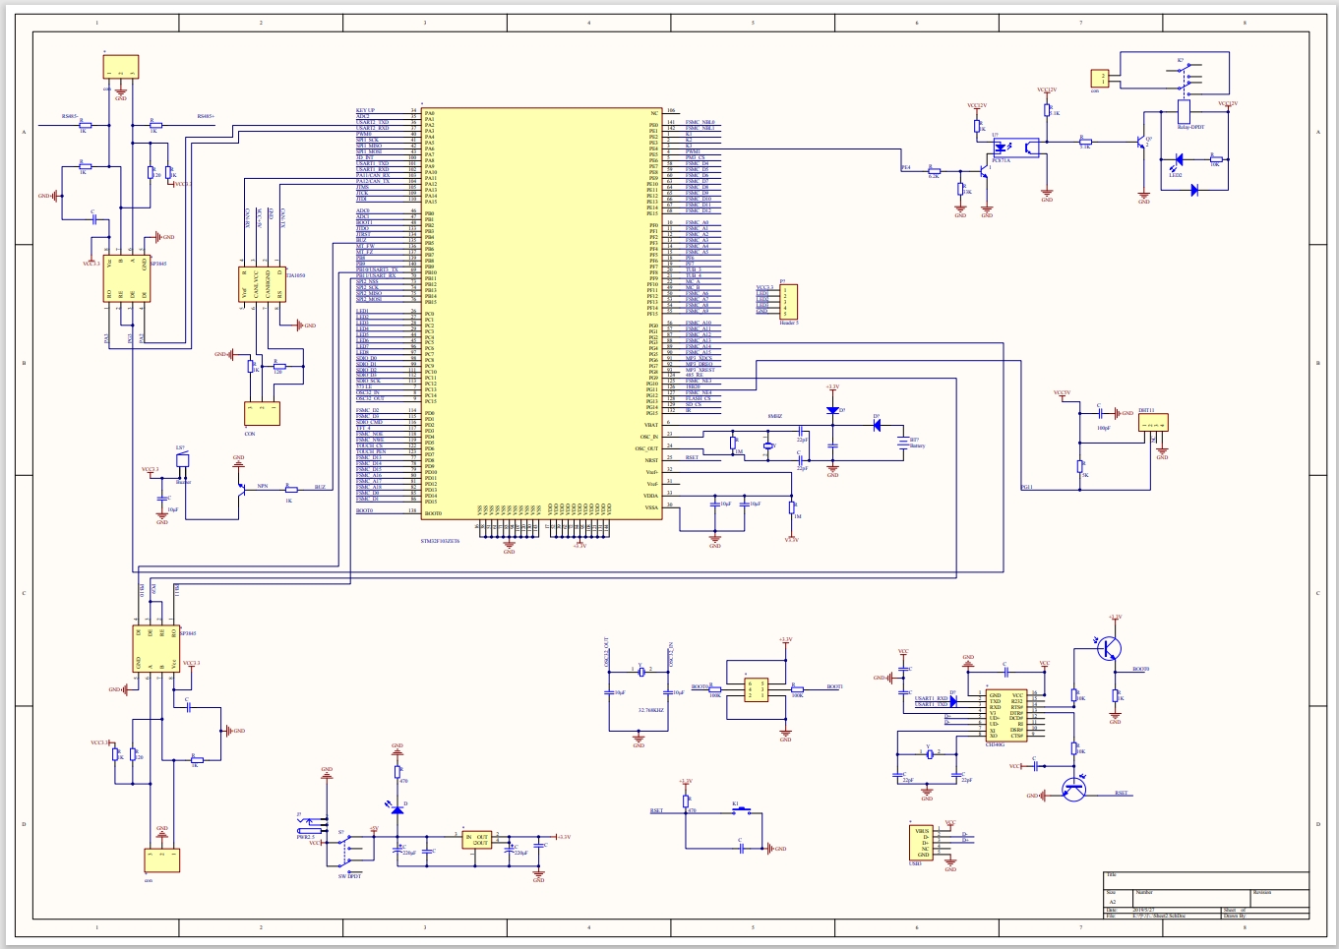Click the Header 5 connector P?
The image size is (1339, 949).
click(x=788, y=302)
